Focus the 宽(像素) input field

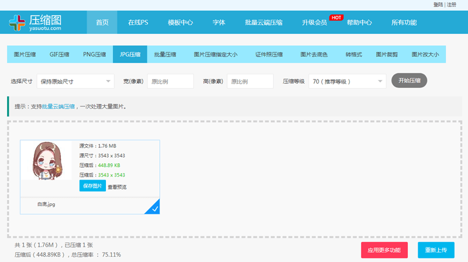point(170,81)
